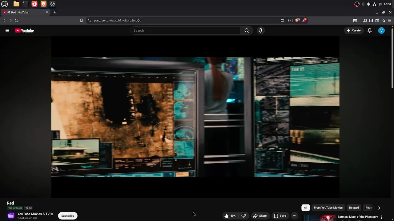Select the Related filter chip
Viewport: 394px width, 221px height.
pos(354,208)
